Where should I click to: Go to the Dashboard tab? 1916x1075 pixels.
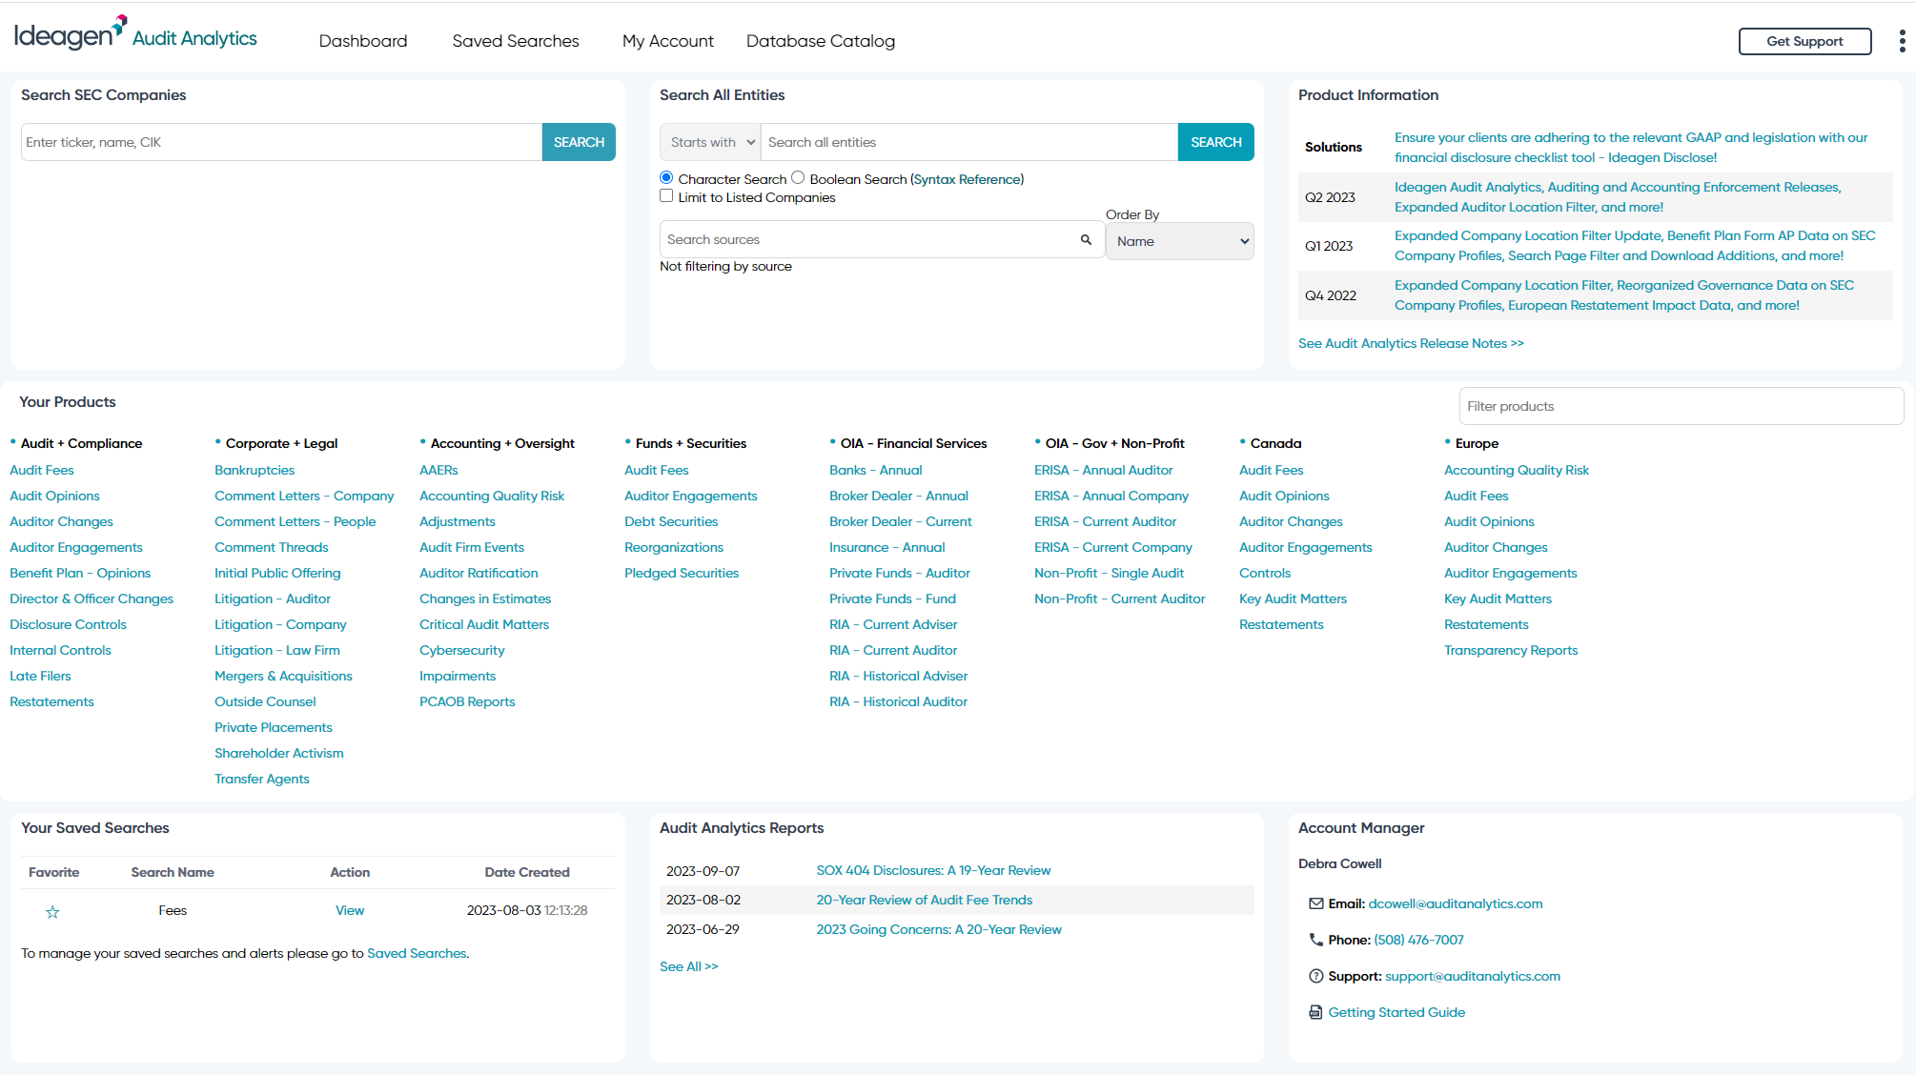coord(363,41)
